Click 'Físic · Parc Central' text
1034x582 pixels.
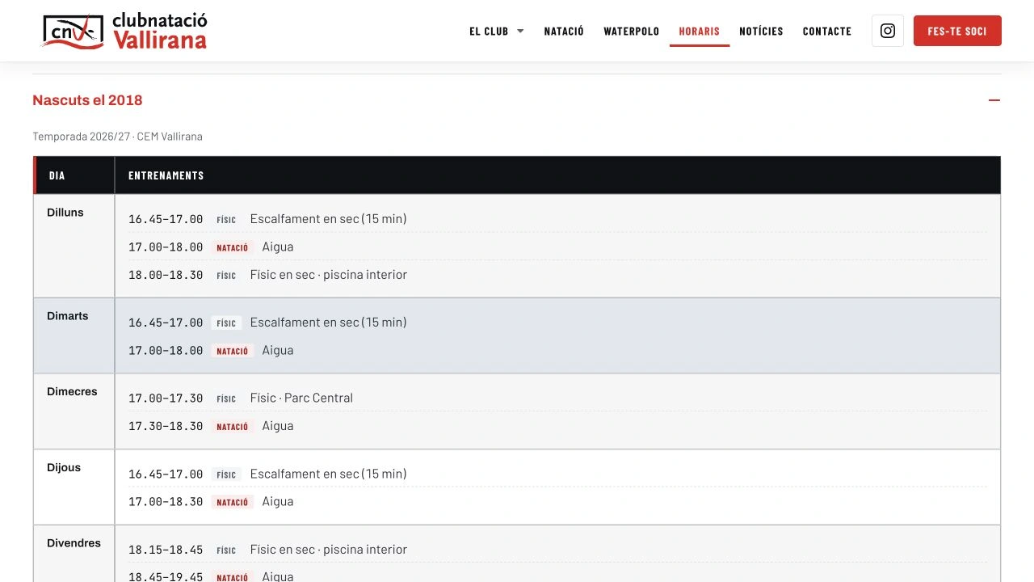pos(301,398)
